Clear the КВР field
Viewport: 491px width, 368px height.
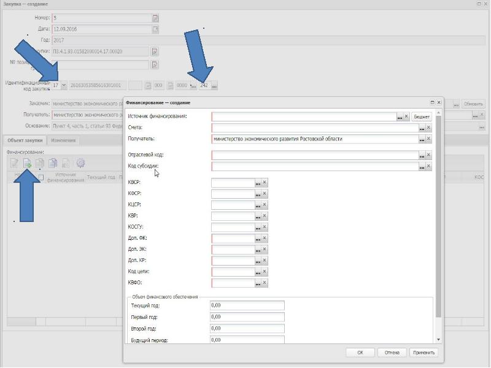click(x=265, y=217)
